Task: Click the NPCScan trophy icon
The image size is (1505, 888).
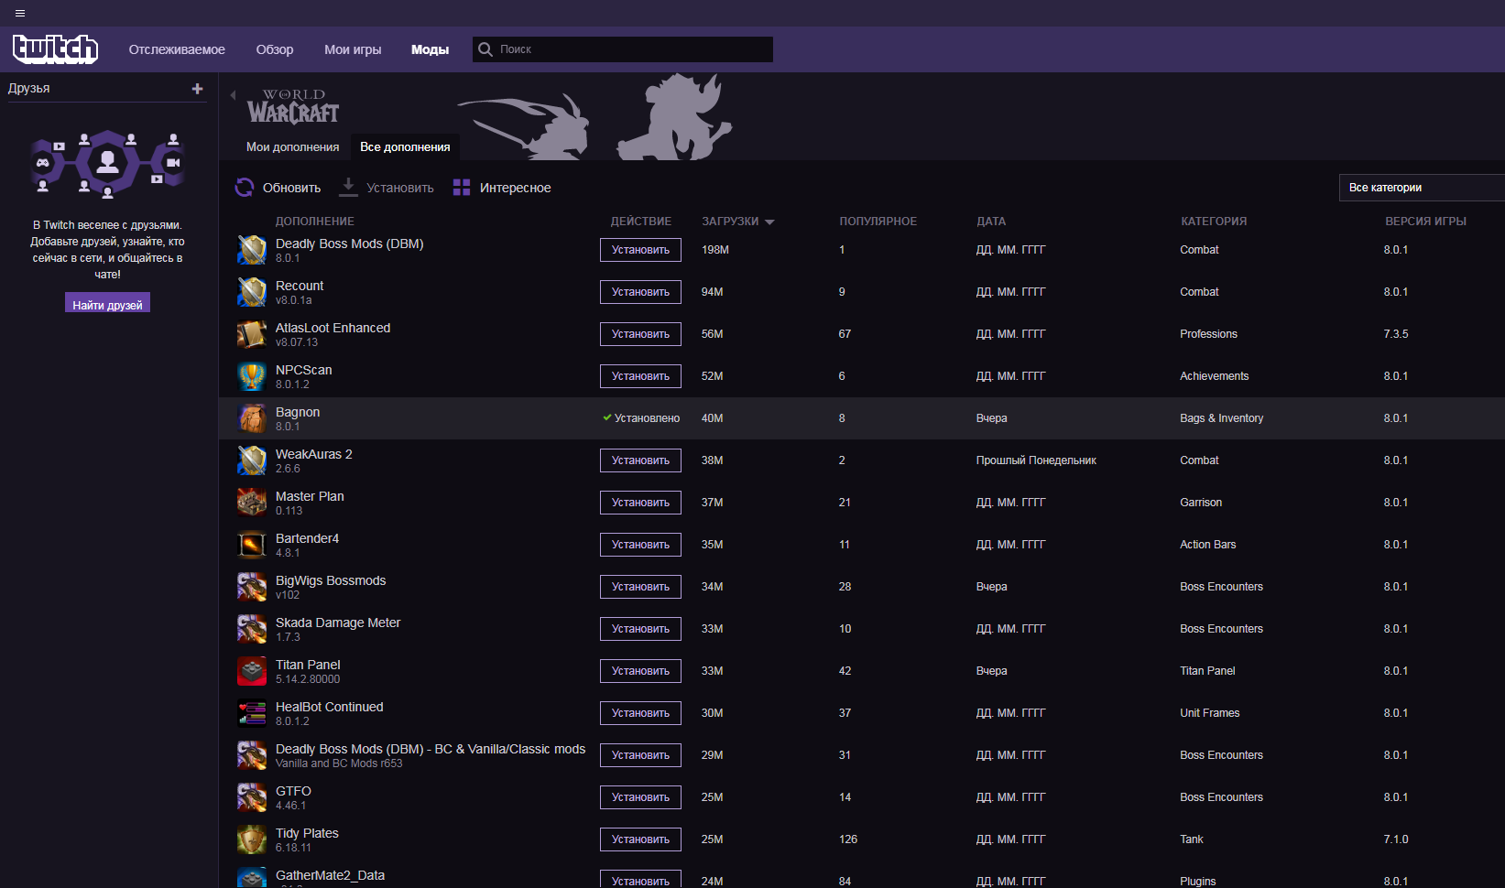Action: (x=252, y=376)
